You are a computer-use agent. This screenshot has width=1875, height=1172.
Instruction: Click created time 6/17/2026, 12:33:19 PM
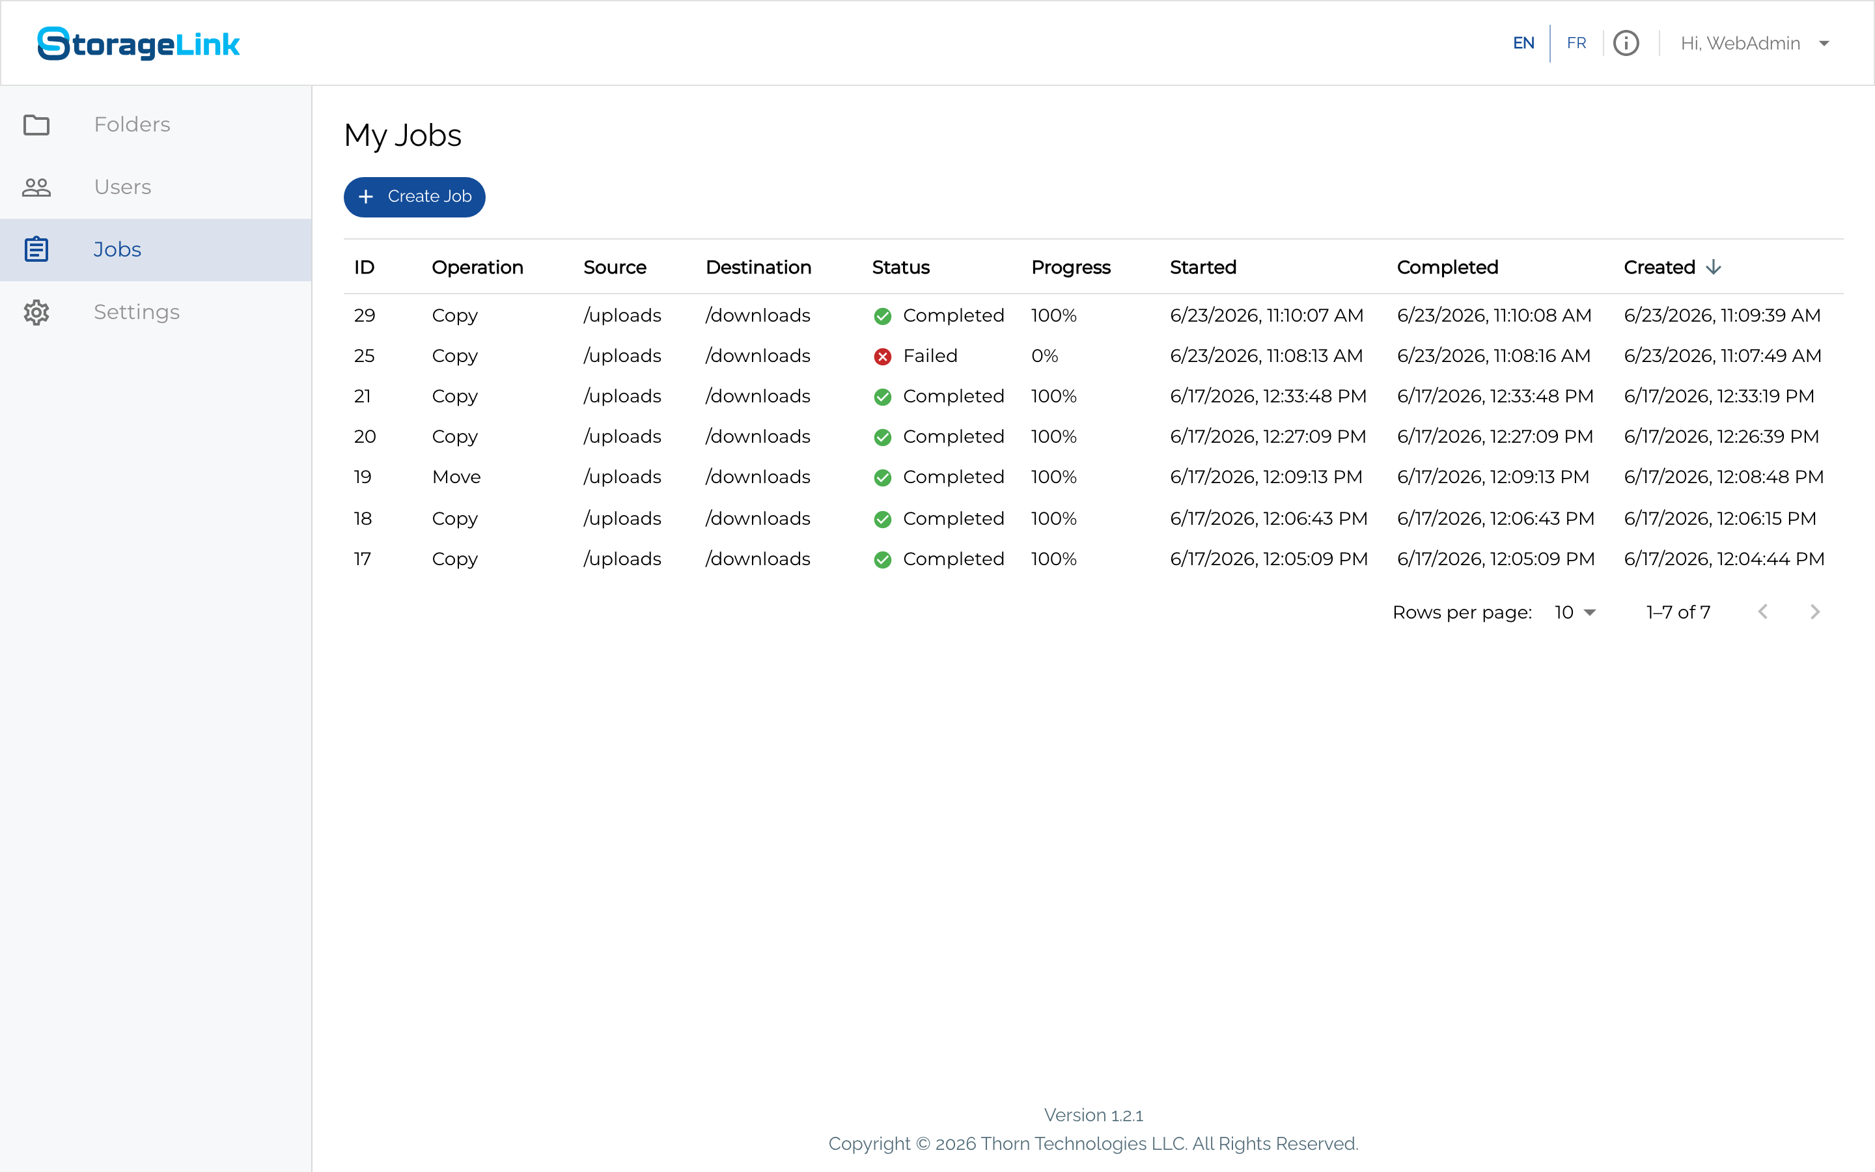[x=1719, y=396]
